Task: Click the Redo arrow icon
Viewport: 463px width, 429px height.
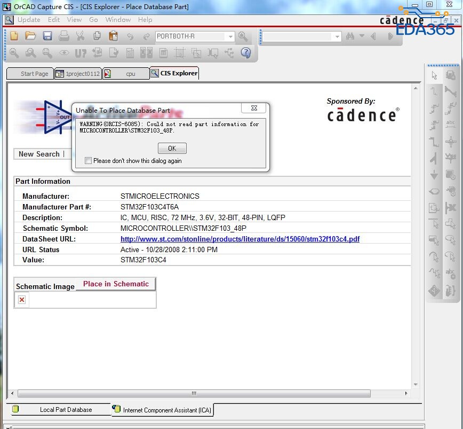Action: point(146,37)
